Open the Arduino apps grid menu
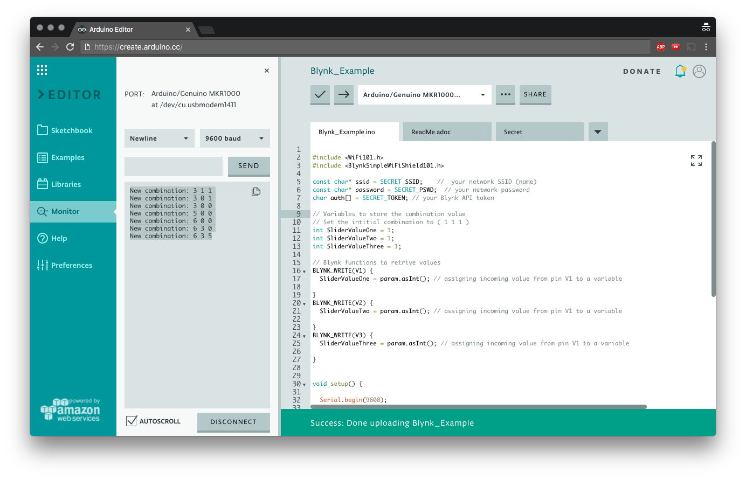 [x=42, y=70]
